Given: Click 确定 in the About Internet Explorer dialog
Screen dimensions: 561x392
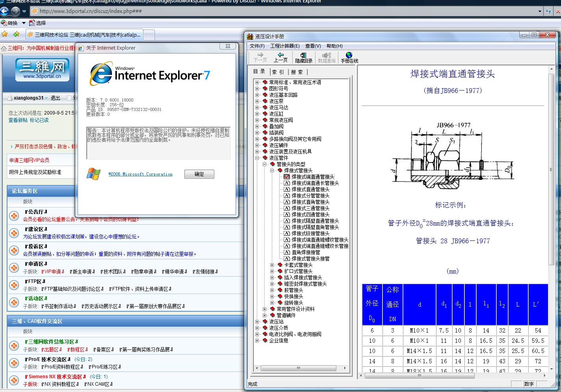Looking at the screenshot, I should click(199, 174).
